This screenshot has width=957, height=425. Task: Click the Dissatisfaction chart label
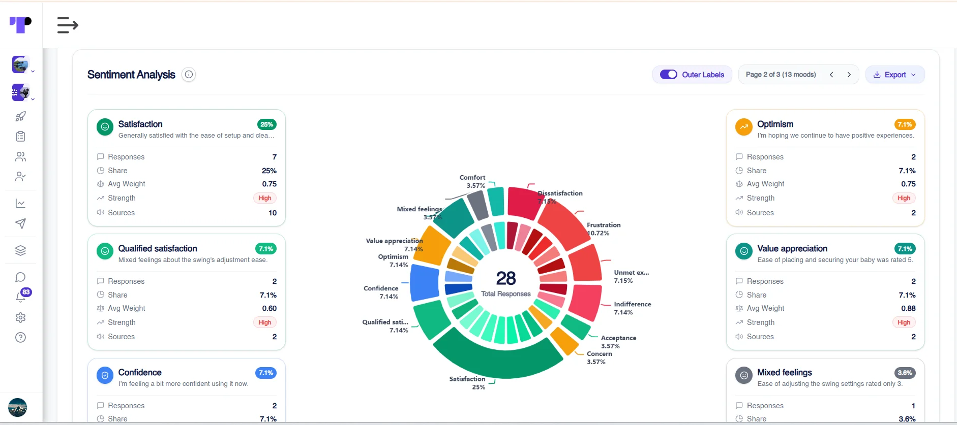(560, 197)
